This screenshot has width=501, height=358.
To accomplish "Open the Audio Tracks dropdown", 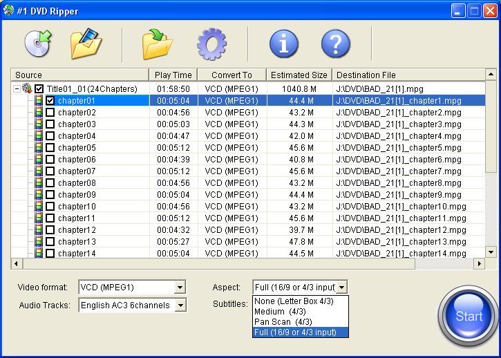I will [x=180, y=305].
